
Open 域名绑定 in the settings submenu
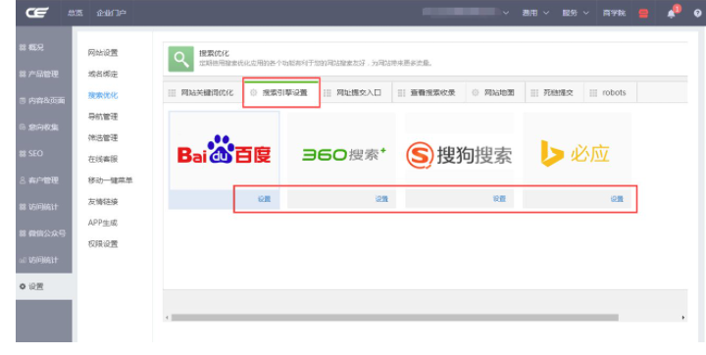click(x=103, y=74)
